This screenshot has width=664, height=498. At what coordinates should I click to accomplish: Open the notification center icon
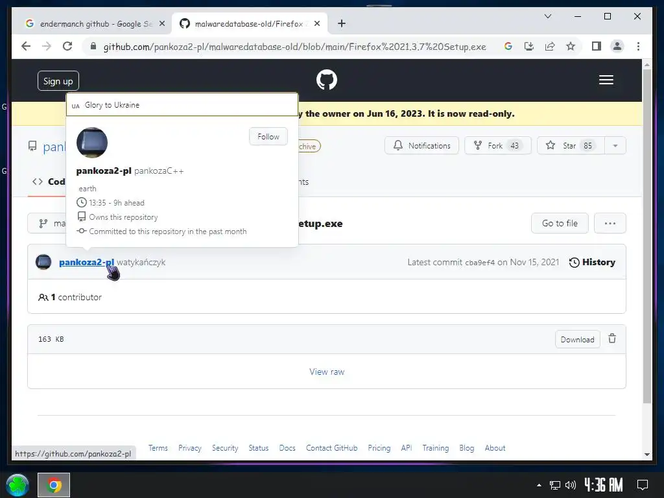(x=643, y=485)
